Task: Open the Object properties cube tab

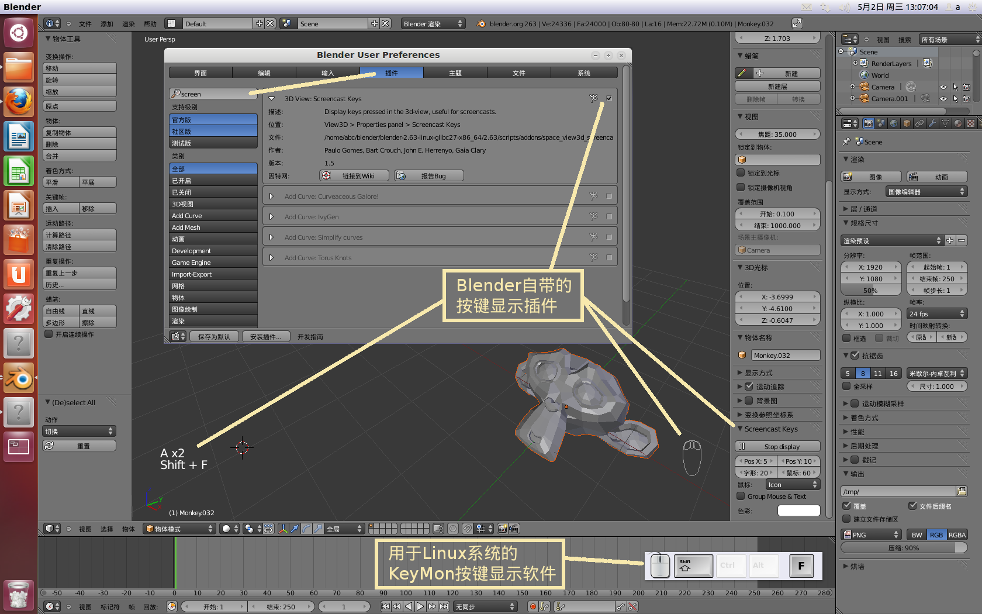Action: click(x=907, y=123)
